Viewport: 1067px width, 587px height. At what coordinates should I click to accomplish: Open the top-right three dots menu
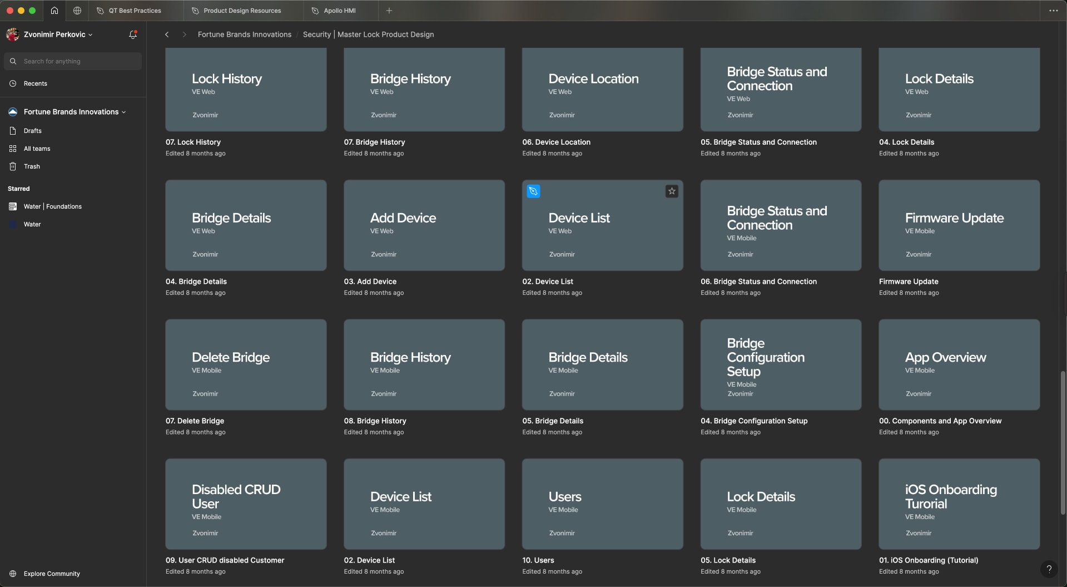pos(1053,11)
